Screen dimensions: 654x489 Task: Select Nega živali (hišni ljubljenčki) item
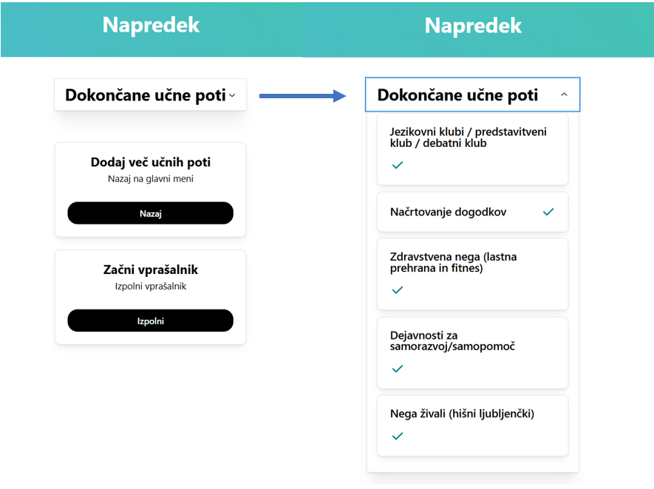(472, 425)
